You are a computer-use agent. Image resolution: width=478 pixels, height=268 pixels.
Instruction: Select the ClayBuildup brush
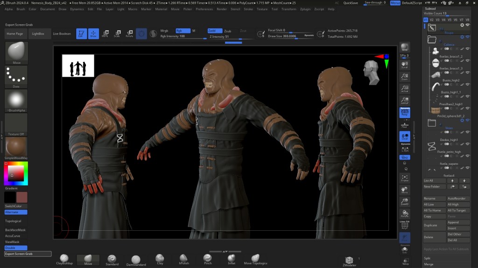pyautogui.click(x=64, y=259)
